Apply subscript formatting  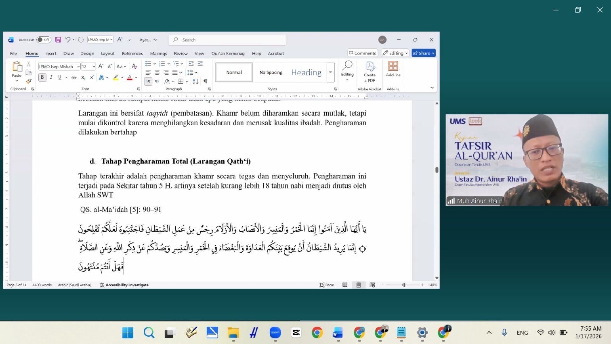coord(83,77)
